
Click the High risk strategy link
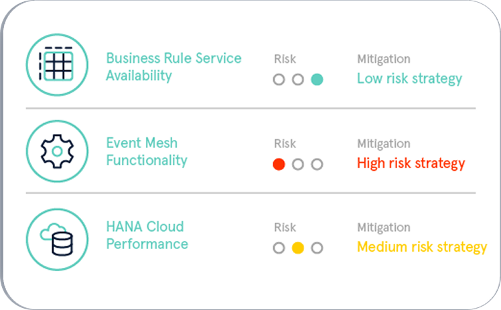coord(411,163)
